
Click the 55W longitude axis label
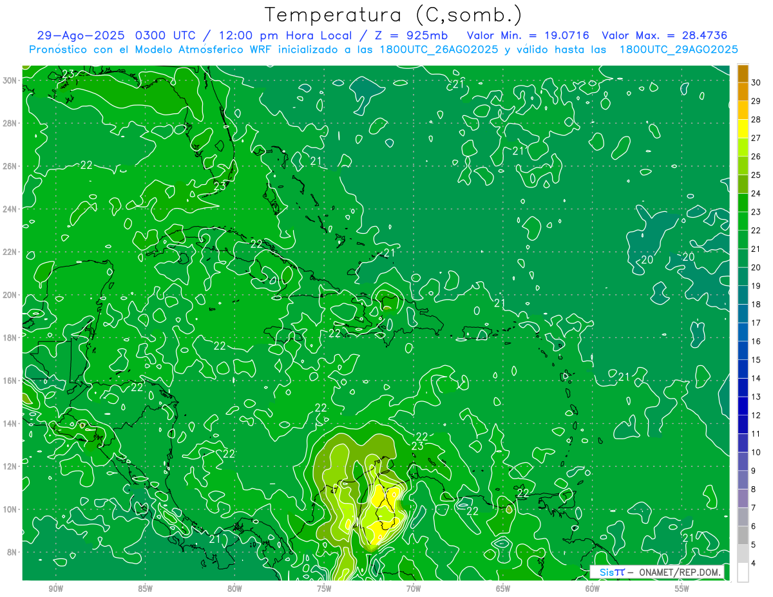click(x=682, y=589)
